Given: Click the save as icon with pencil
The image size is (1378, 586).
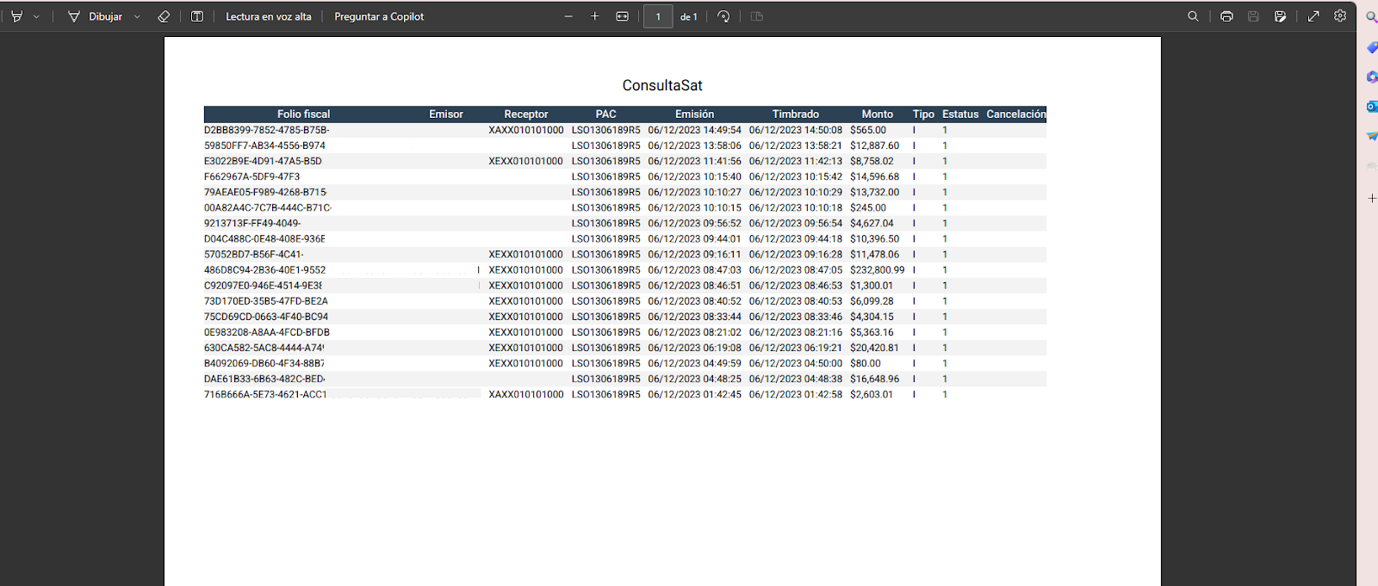Looking at the screenshot, I should [1281, 16].
